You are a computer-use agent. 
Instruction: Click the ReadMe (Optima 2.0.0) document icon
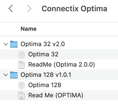(x=22, y=65)
